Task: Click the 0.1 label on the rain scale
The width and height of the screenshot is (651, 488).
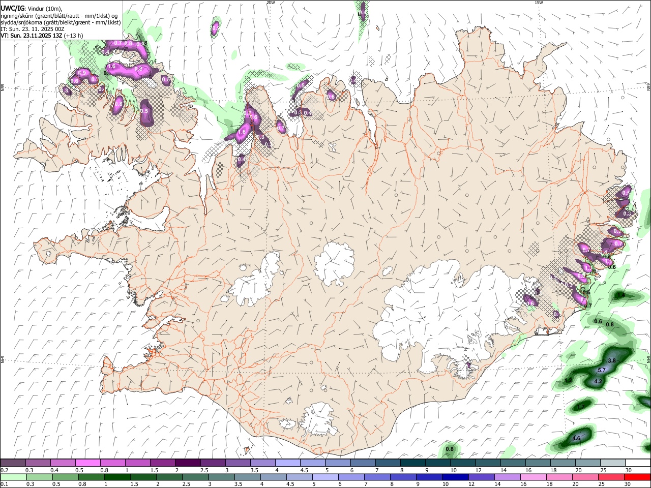Action: [5, 484]
